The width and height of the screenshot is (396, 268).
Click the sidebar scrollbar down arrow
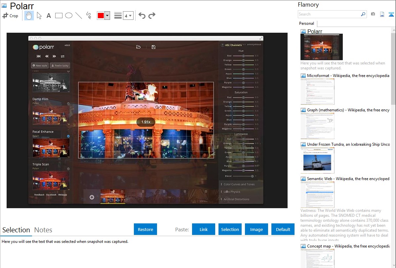(393, 265)
